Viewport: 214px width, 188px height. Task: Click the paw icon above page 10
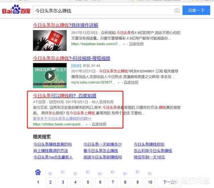point(150,174)
